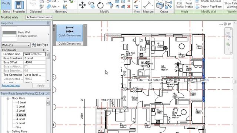Click the navigation wheel in view
The image size is (237, 133).
pos(228,34)
